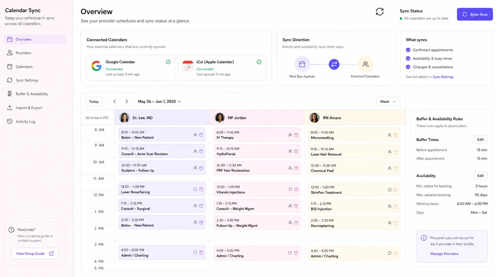Click sync icon on Laser Resurfacing appointment
496x277 pixels.
(x=195, y=189)
